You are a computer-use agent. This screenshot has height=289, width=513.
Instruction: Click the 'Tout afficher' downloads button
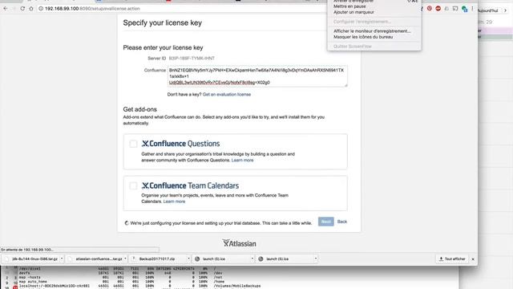pos(452,258)
